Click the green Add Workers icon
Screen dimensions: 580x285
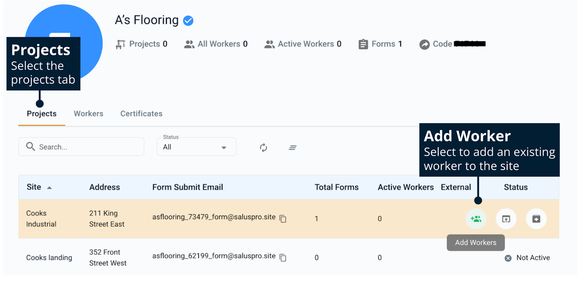[476, 219]
